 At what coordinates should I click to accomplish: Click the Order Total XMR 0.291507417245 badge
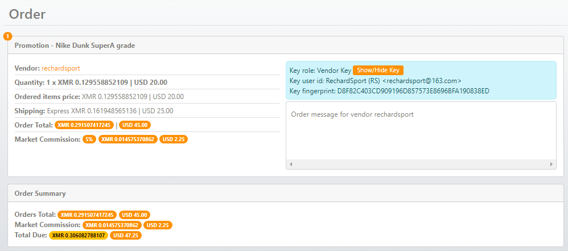pos(84,125)
